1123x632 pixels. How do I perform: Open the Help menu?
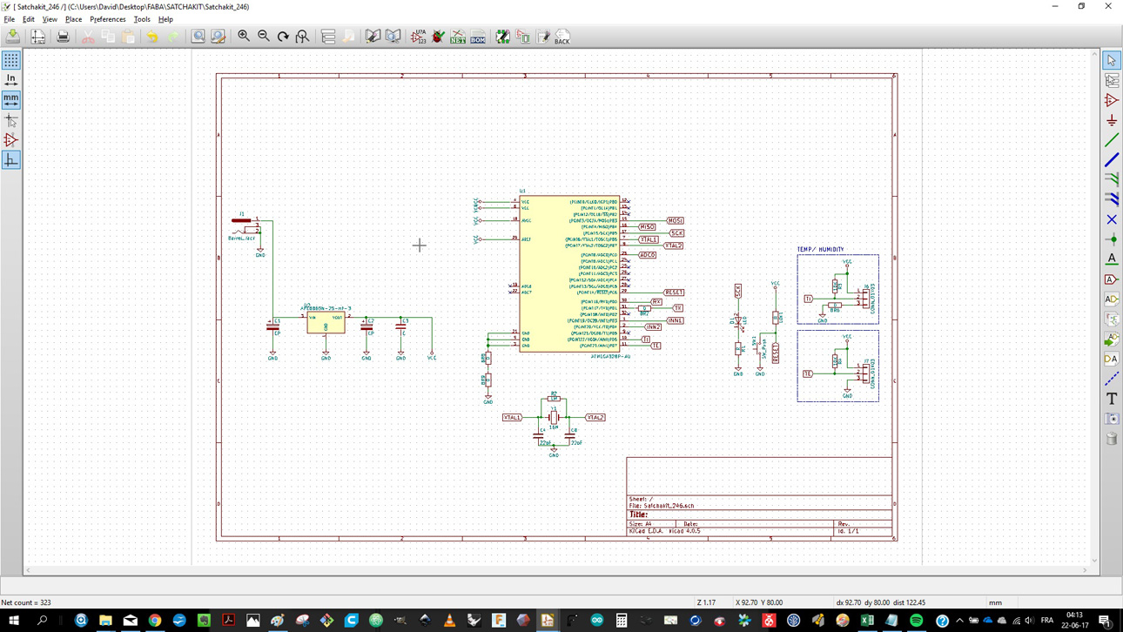[x=165, y=19]
